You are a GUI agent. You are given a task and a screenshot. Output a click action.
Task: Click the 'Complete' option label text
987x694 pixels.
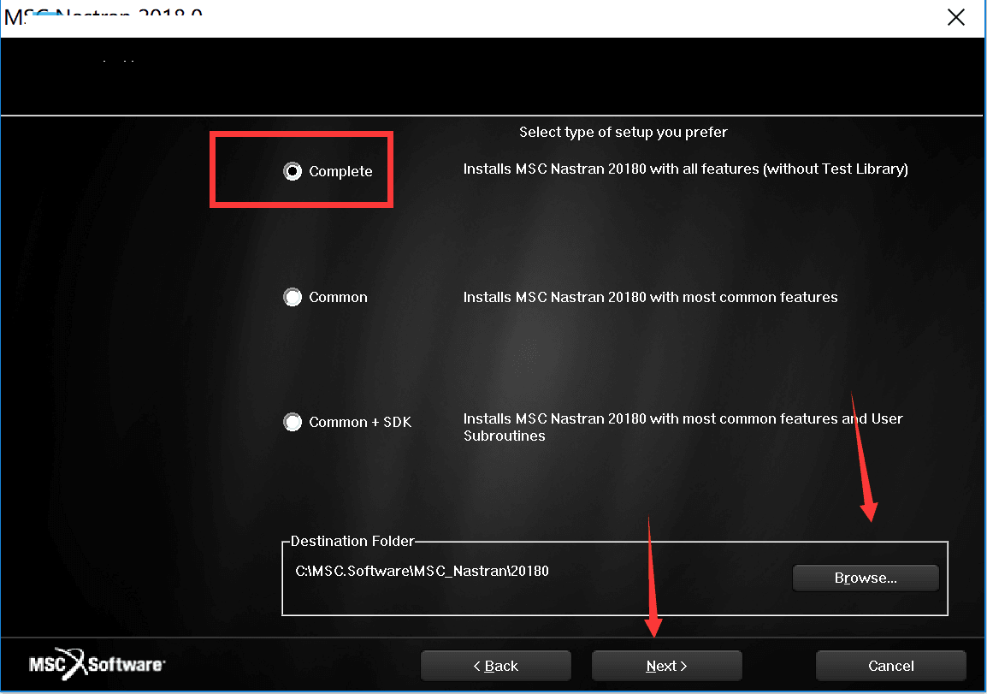[340, 172]
